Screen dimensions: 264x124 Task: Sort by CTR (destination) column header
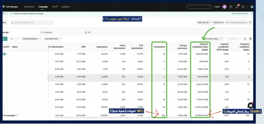(137, 47)
